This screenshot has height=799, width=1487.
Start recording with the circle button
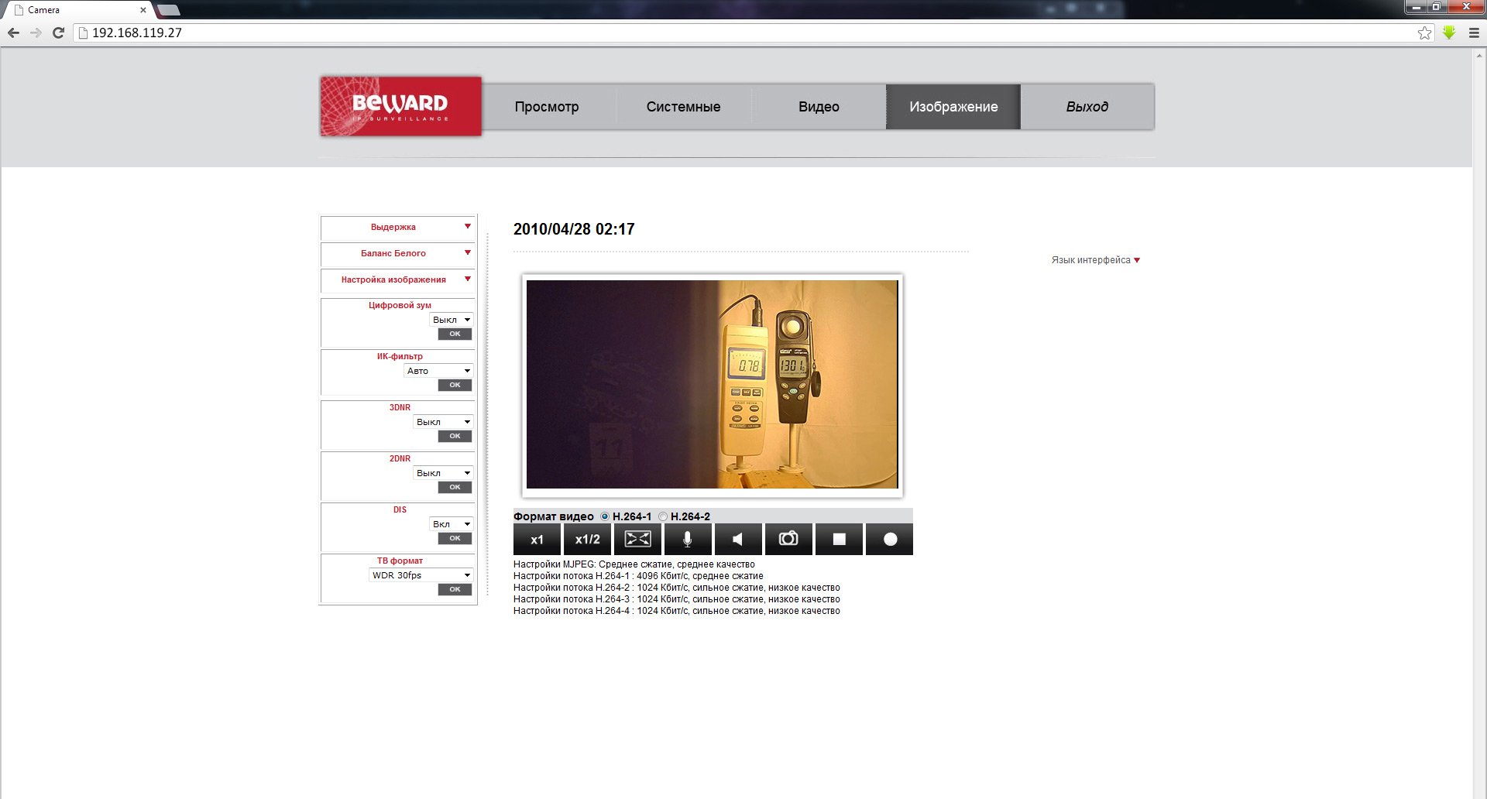(x=890, y=540)
